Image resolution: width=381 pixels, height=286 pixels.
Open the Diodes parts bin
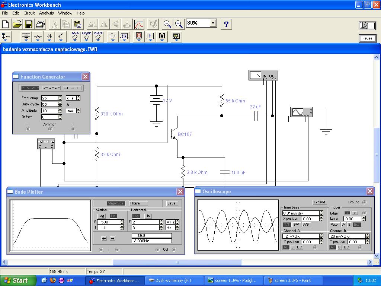[x=49, y=37]
